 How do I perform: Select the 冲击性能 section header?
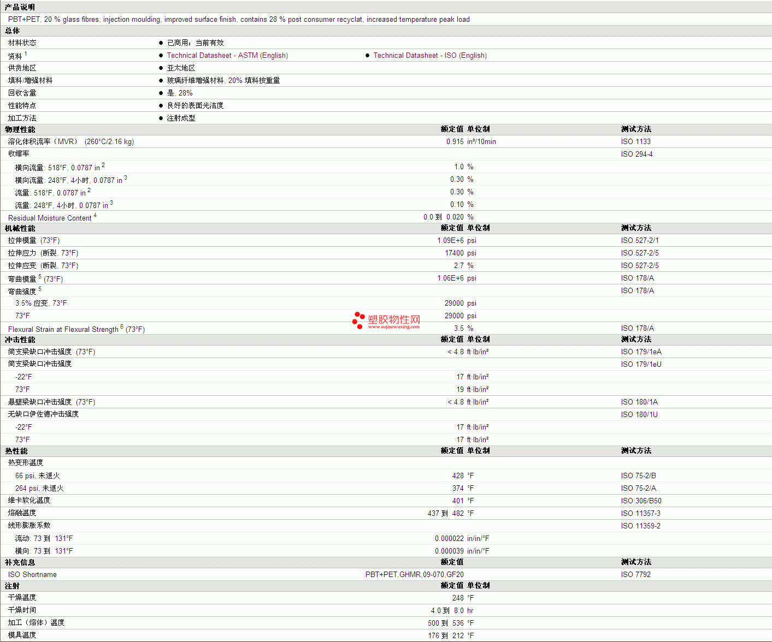tap(20, 340)
